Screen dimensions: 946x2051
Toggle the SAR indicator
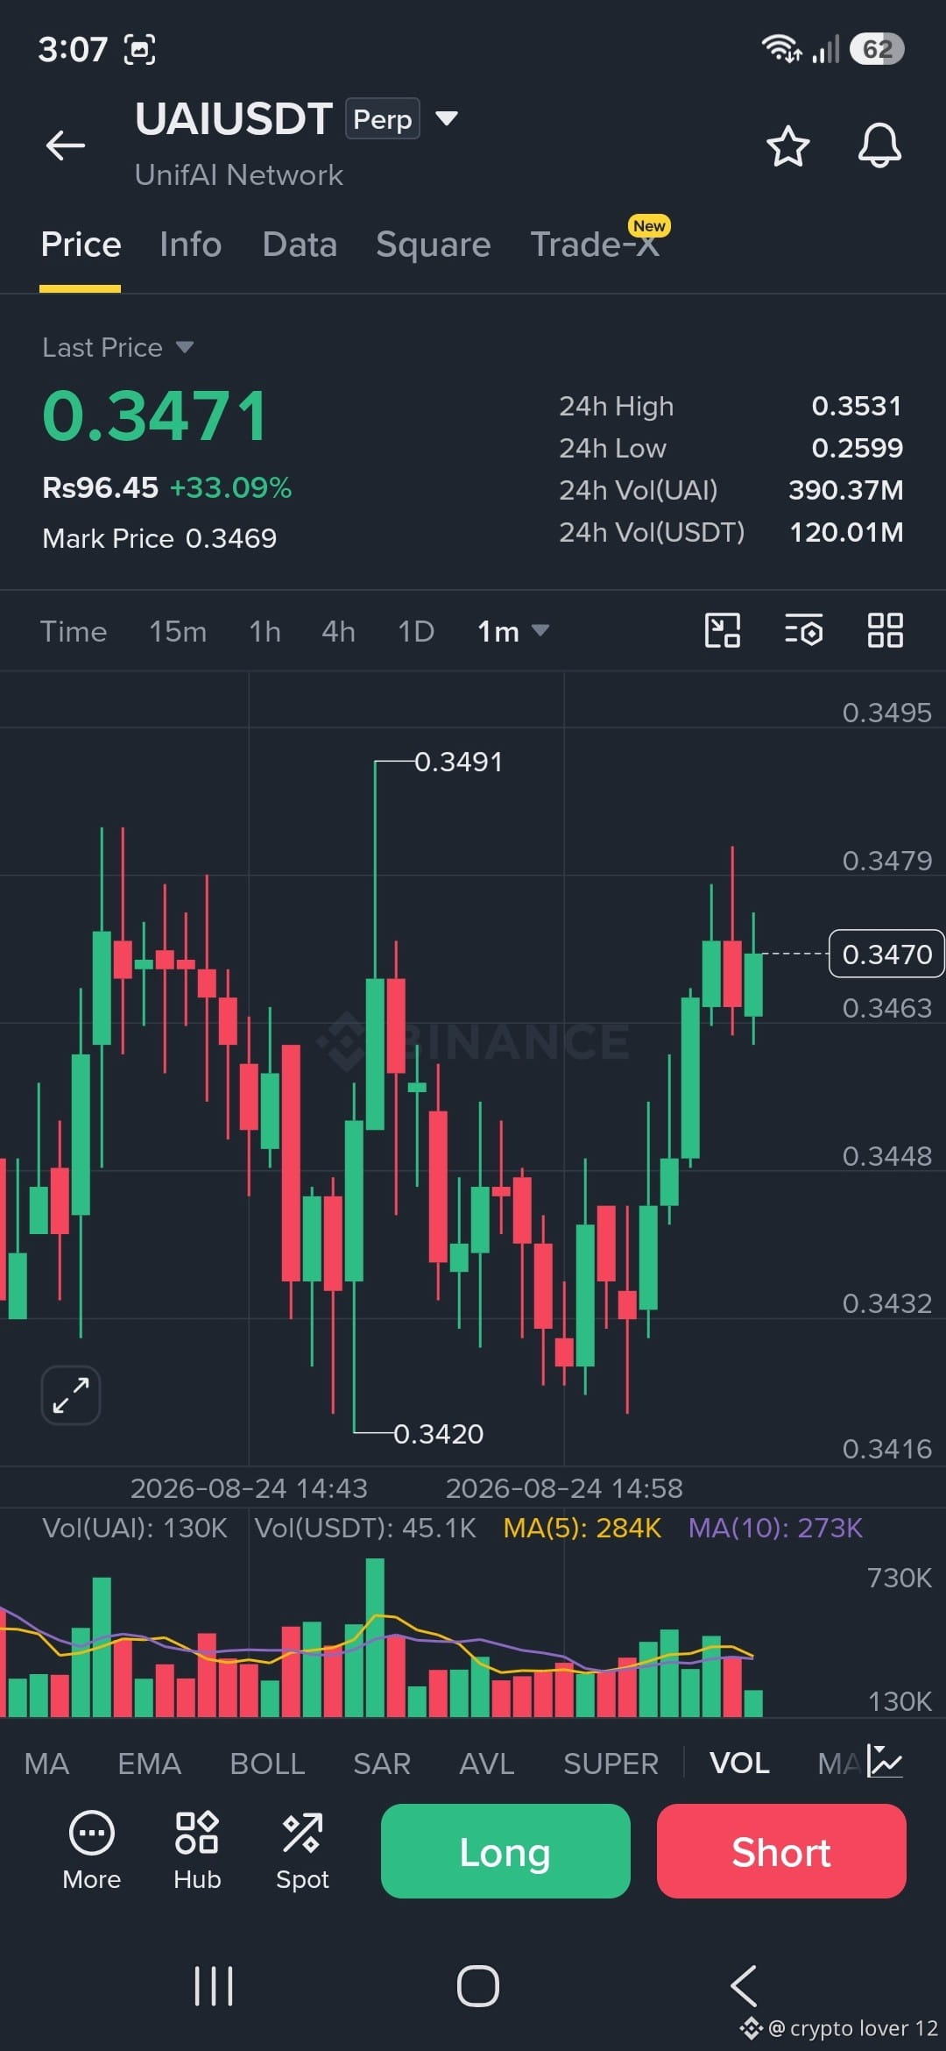pyautogui.click(x=382, y=1763)
